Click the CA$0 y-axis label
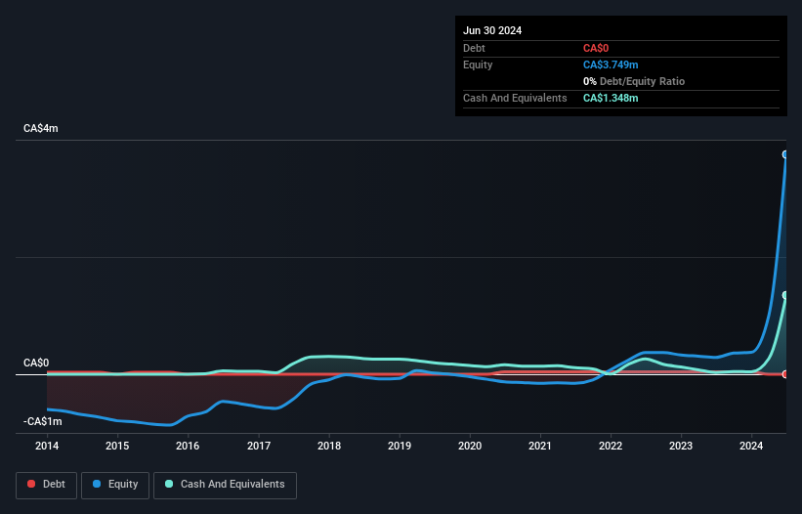Image resolution: width=802 pixels, height=514 pixels. (x=36, y=364)
